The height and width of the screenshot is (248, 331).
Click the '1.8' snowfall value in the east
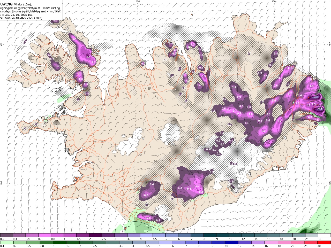[308, 106]
